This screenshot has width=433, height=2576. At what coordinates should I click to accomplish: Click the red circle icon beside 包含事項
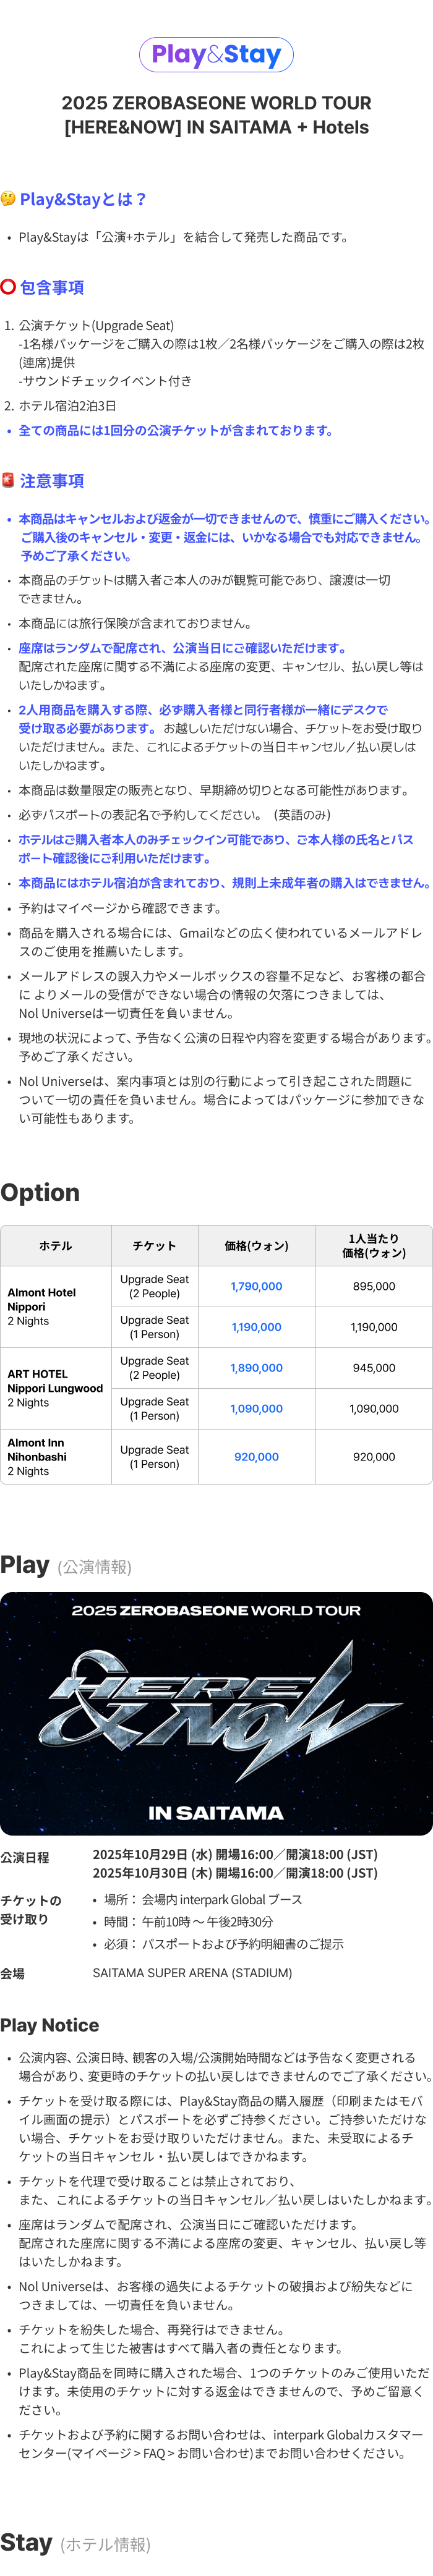pos(8,287)
